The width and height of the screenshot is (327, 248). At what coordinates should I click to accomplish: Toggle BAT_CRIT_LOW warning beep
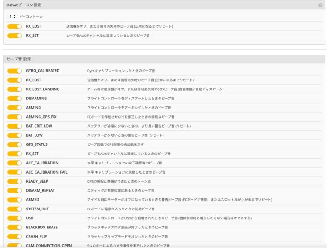click(15, 126)
